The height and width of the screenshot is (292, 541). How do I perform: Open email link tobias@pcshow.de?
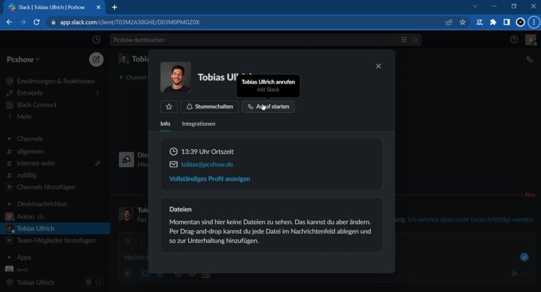(207, 165)
